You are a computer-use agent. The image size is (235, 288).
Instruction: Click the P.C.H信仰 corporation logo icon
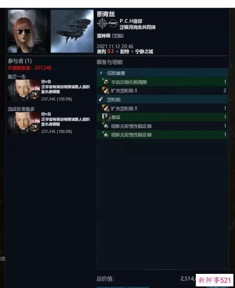point(102,24)
